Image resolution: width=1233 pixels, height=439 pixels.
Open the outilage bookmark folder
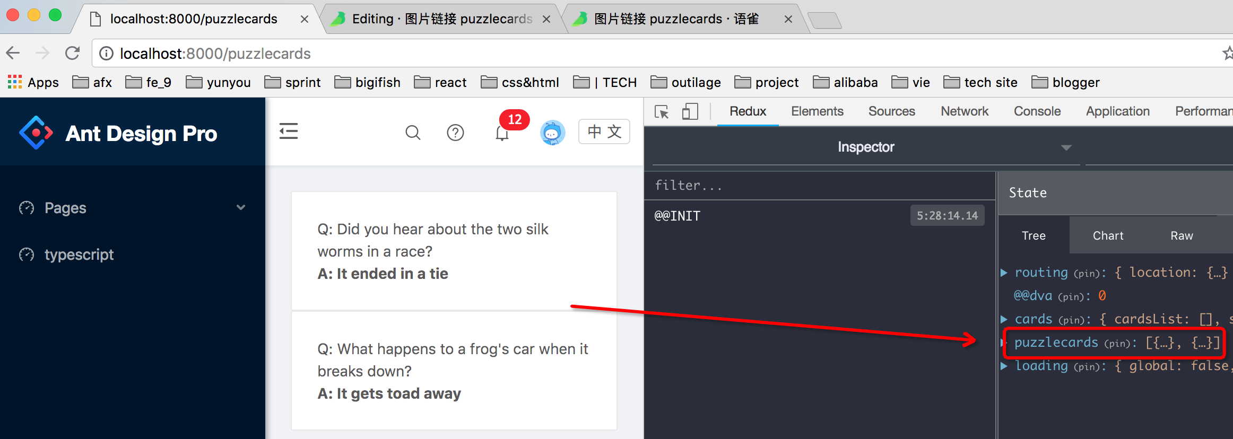coord(685,82)
